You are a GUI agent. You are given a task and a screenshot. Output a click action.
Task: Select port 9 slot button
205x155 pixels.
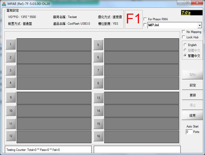pos(11,97)
